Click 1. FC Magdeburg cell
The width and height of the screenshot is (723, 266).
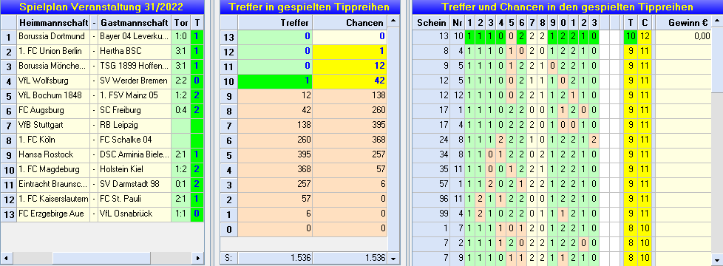(x=53, y=170)
